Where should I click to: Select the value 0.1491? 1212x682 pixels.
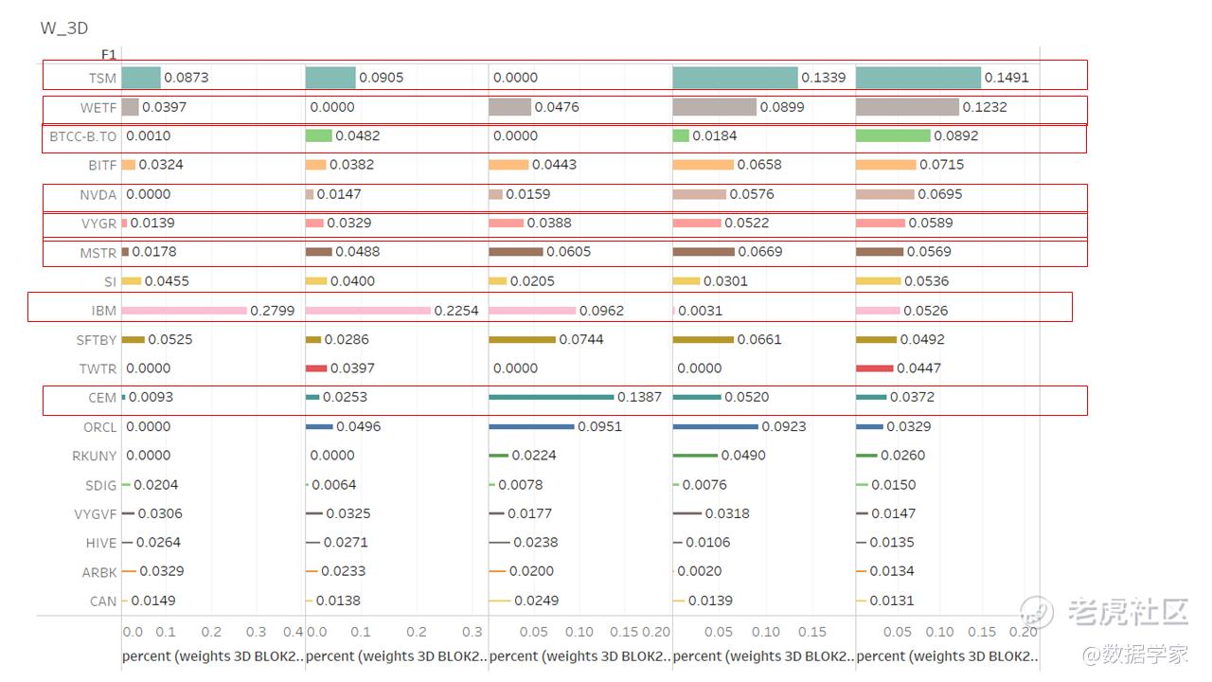[1007, 78]
